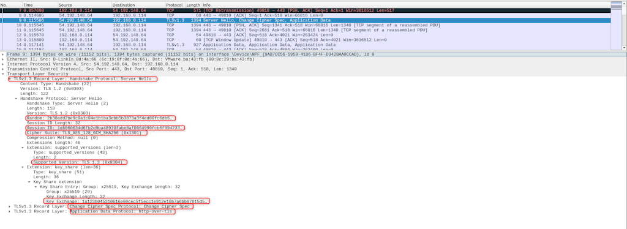Select Type: key_share (51) field

coord(58,172)
